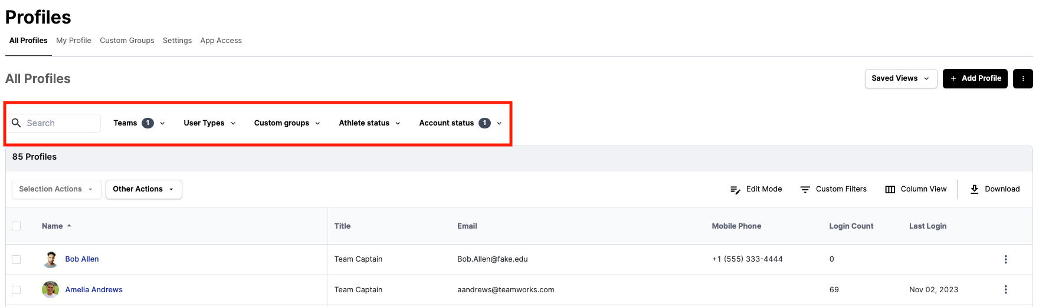This screenshot has height=307, width=1039.
Task: Click the Teams filter count badge
Action: tap(148, 123)
